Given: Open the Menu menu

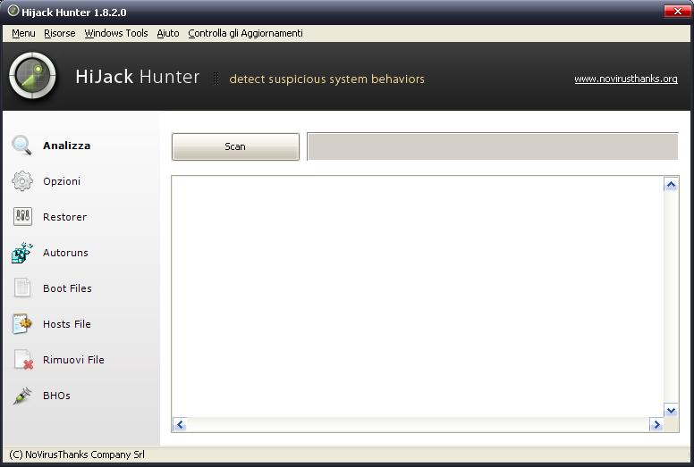Looking at the screenshot, I should coord(24,33).
